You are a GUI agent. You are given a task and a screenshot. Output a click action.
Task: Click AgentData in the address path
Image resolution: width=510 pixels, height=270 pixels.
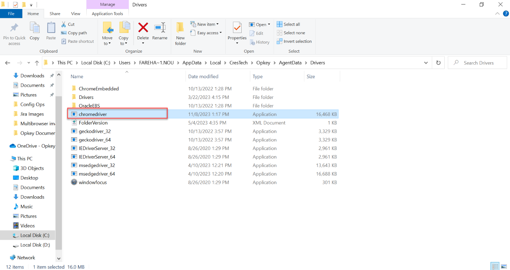point(290,63)
